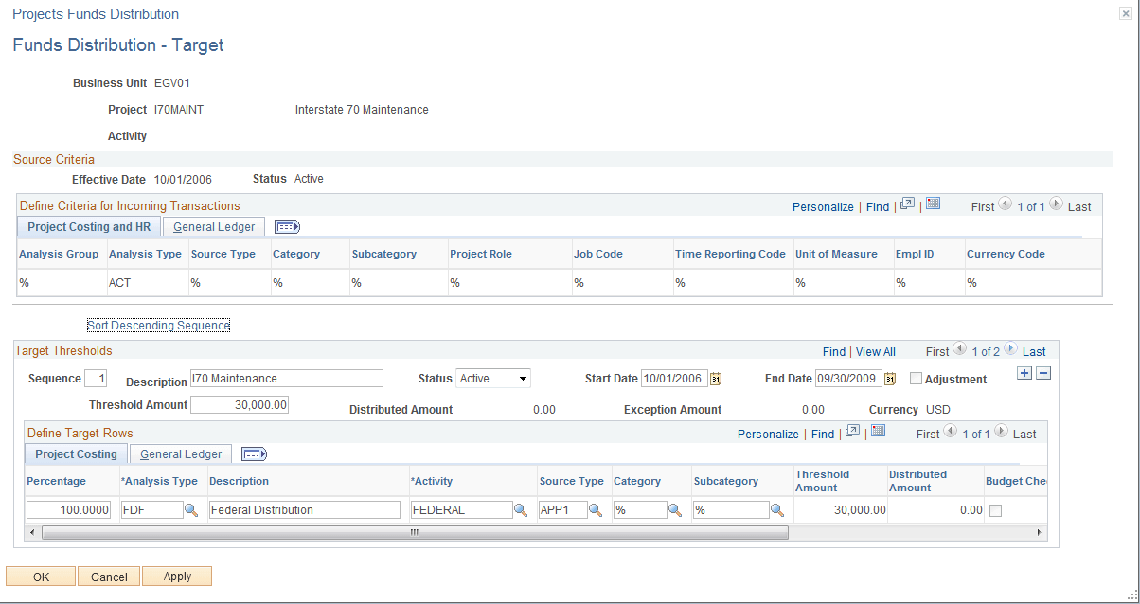Click the Apply button

click(177, 577)
